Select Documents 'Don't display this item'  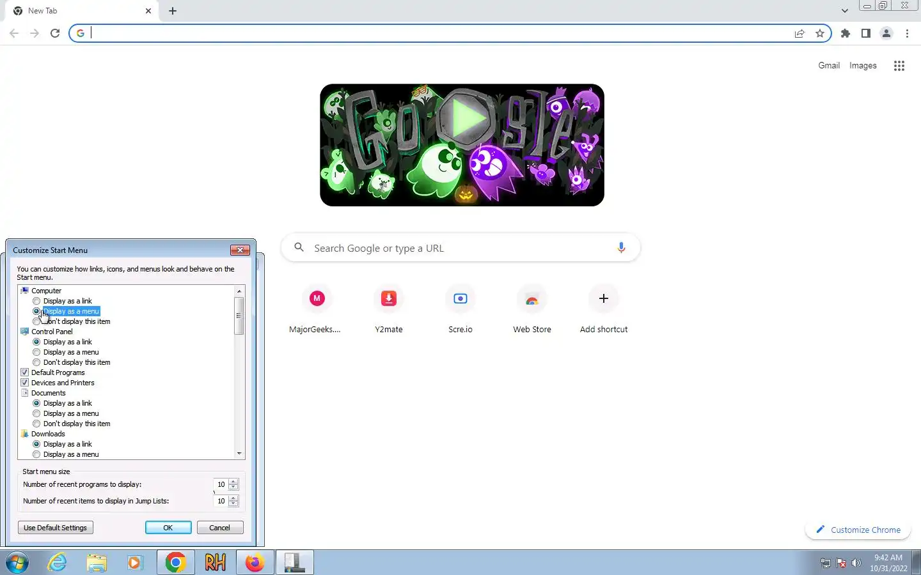pyautogui.click(x=36, y=424)
